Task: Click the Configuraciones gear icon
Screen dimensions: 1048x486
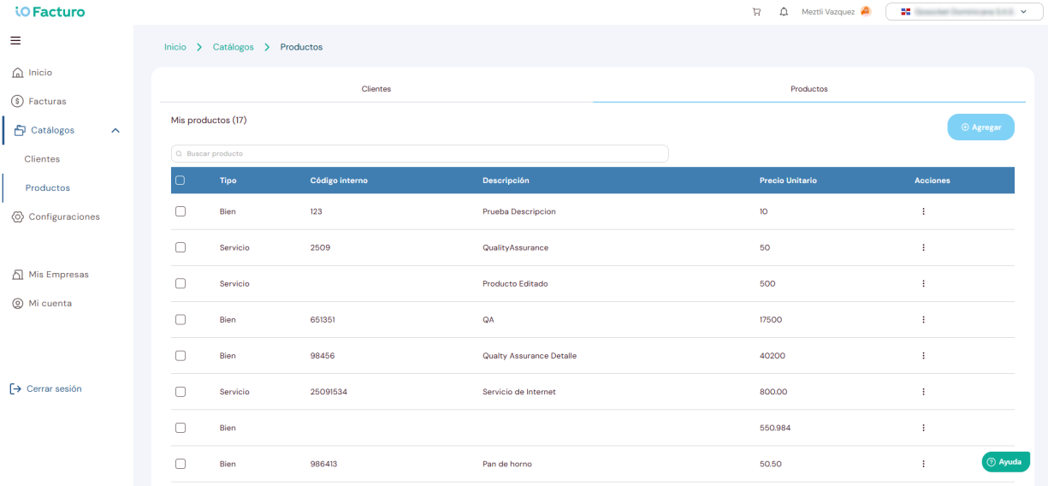Action: (18, 217)
